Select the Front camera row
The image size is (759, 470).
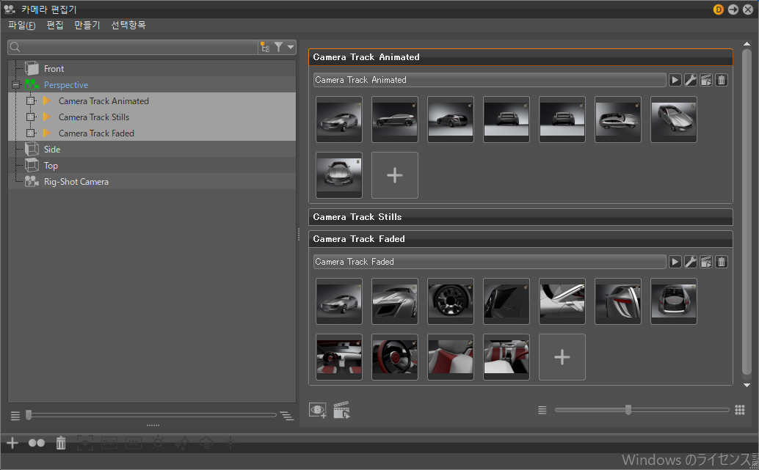(x=152, y=68)
